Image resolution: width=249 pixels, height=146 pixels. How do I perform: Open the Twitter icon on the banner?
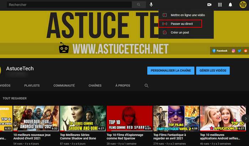(239, 51)
